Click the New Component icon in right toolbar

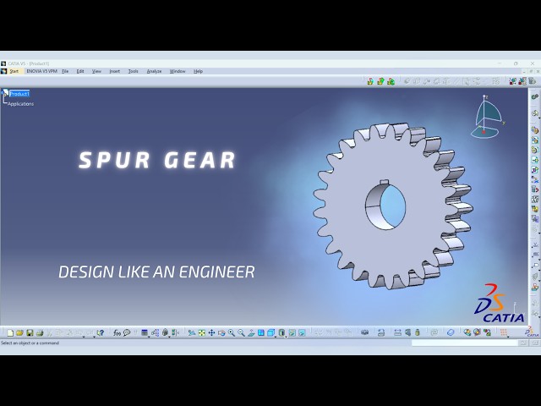[x=534, y=130]
